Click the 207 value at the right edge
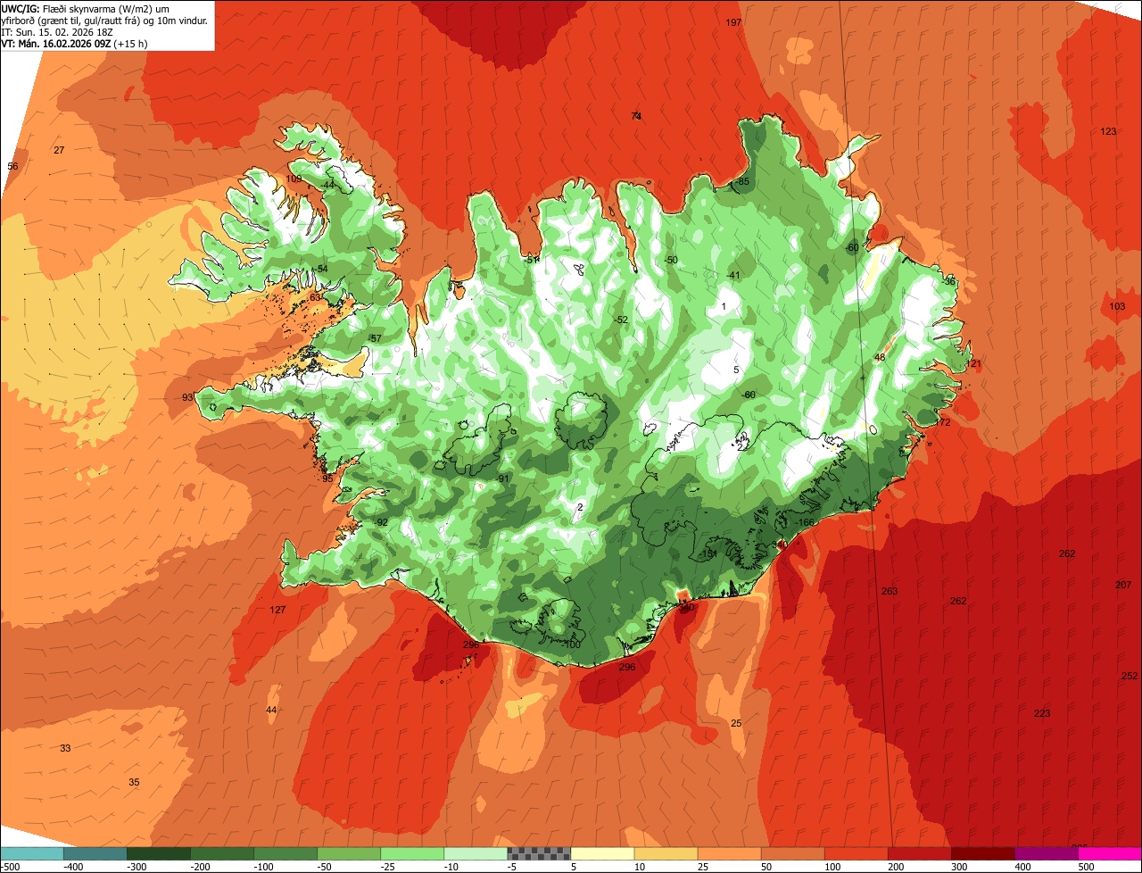 click(x=1123, y=585)
